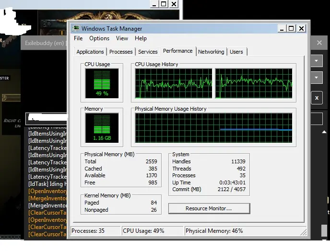330x251 pixels.
Task: Click the Commit value 2122 / 4057
Action: 232,189
